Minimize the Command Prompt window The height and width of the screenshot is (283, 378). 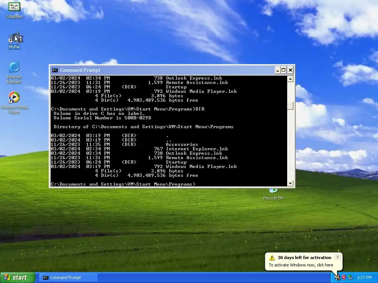[278, 70]
